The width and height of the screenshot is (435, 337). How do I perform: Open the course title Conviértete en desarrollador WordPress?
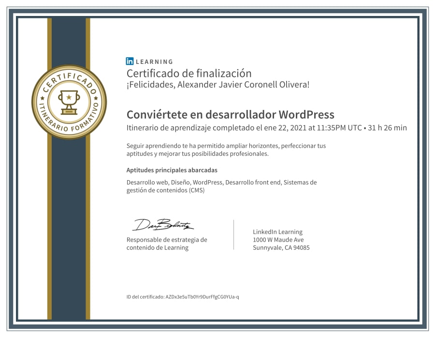231,115
